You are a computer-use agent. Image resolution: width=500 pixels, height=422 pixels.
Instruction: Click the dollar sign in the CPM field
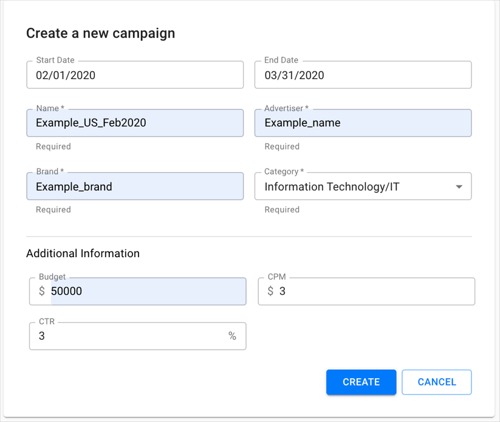(x=270, y=291)
